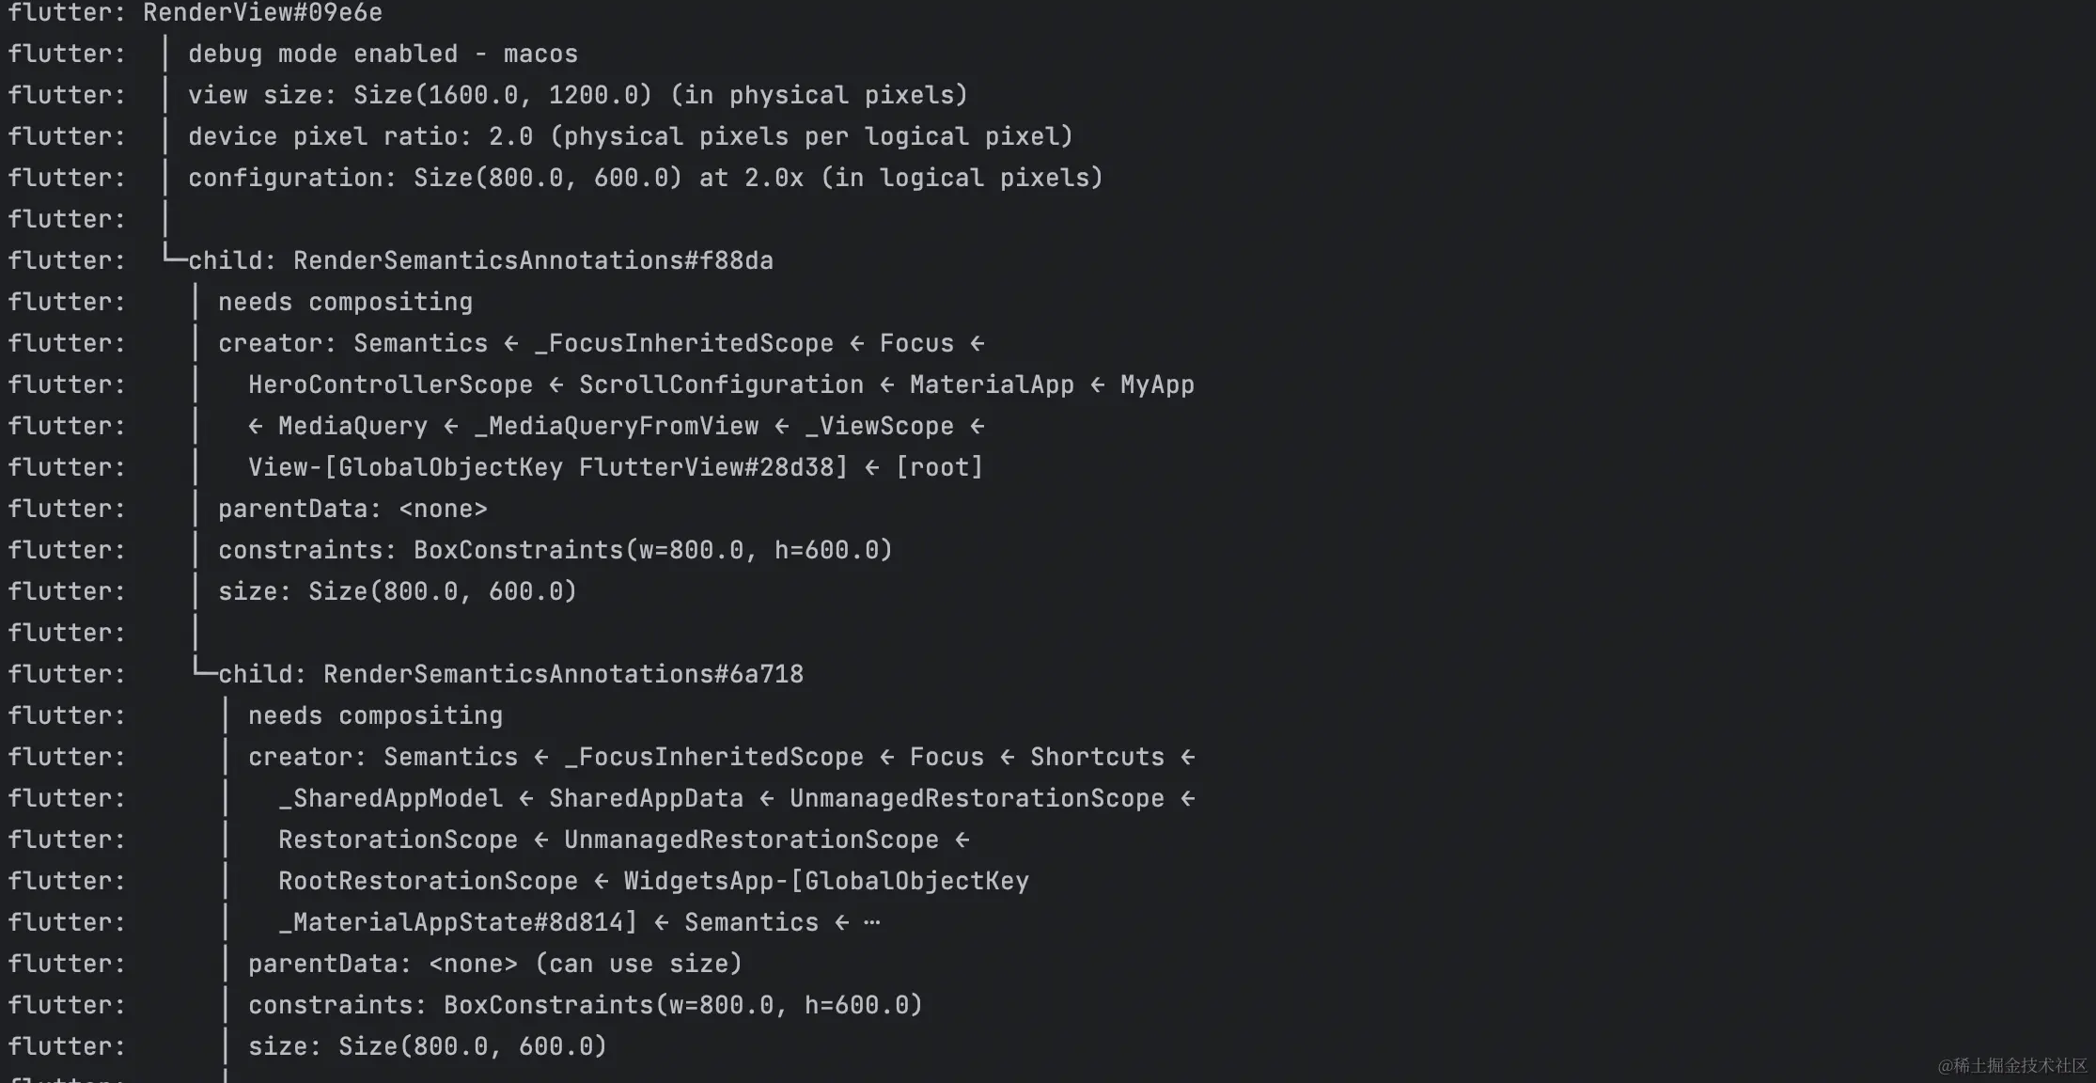Click the 'parentData: <none> (can use size)' line
Image resolution: width=2096 pixels, height=1083 pixels.
[x=495, y=964]
